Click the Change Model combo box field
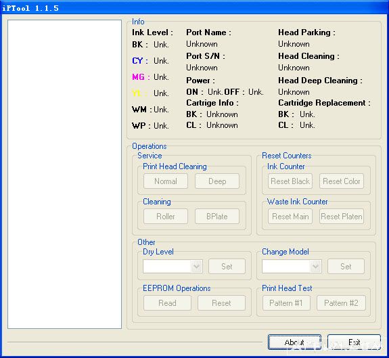The height and width of the screenshot is (358, 389). 292,267
